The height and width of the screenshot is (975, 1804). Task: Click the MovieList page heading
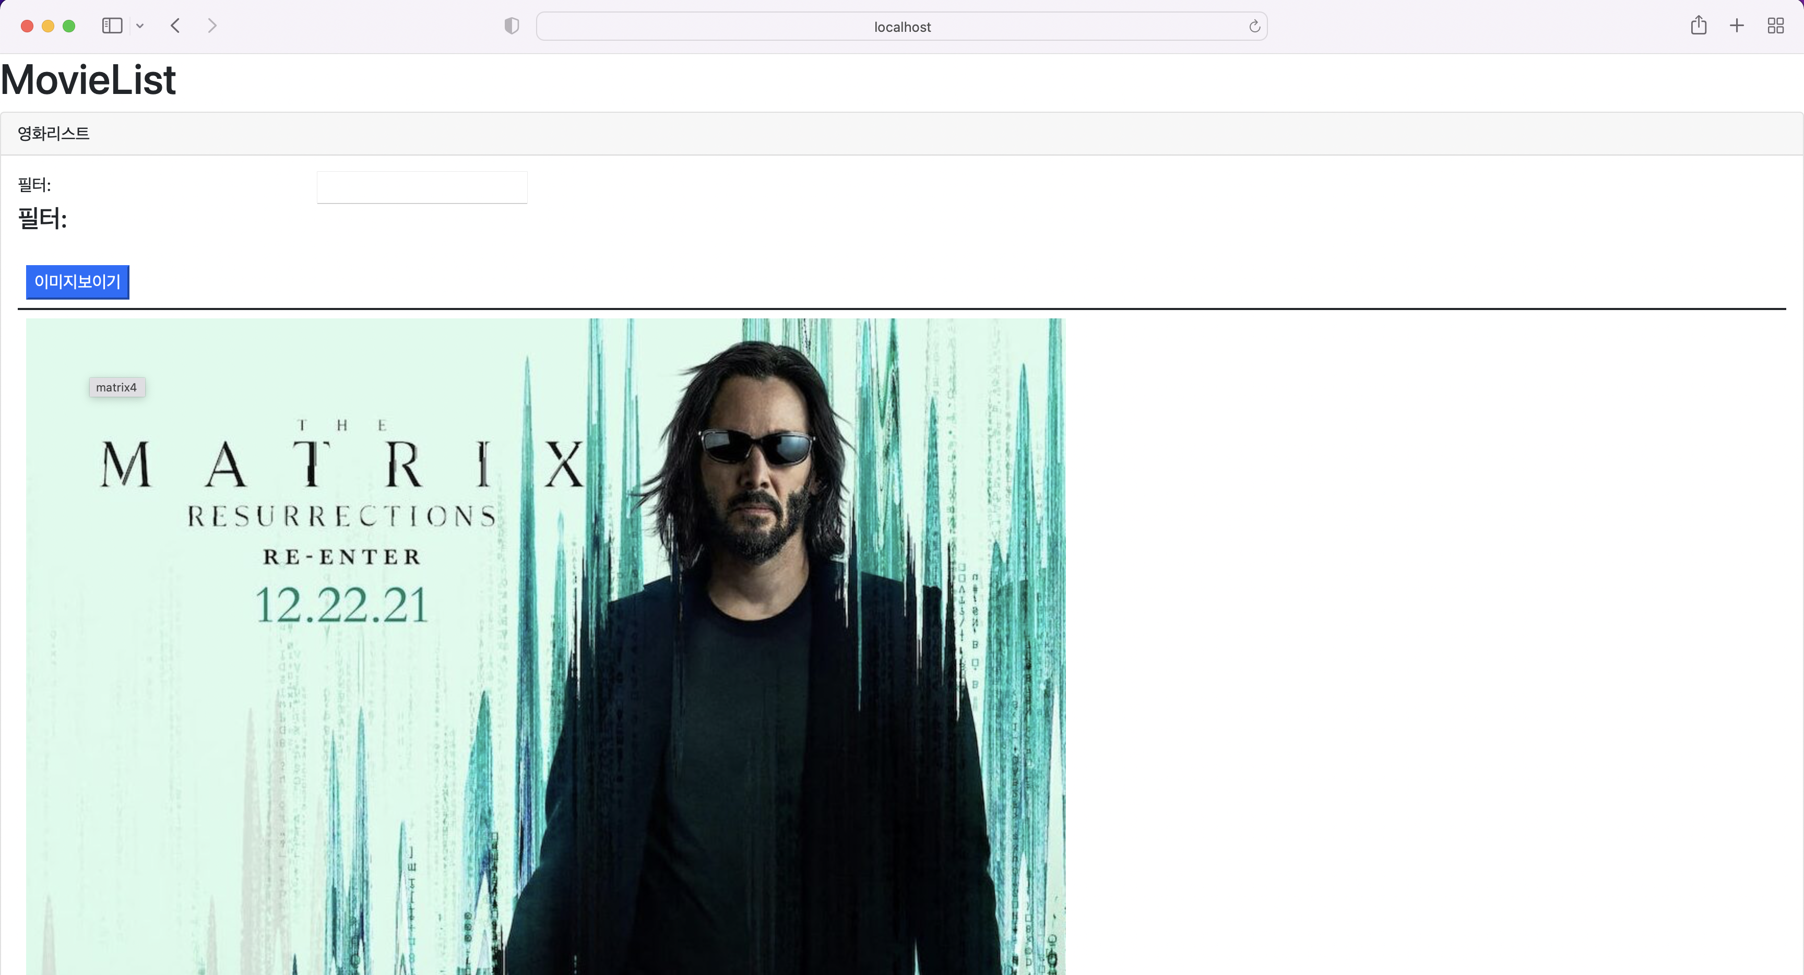click(88, 80)
